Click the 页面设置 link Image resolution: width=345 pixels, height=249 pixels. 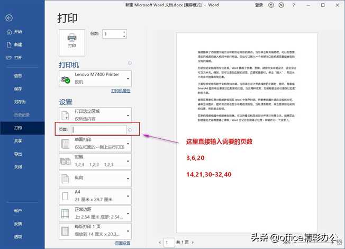[x=122, y=243]
